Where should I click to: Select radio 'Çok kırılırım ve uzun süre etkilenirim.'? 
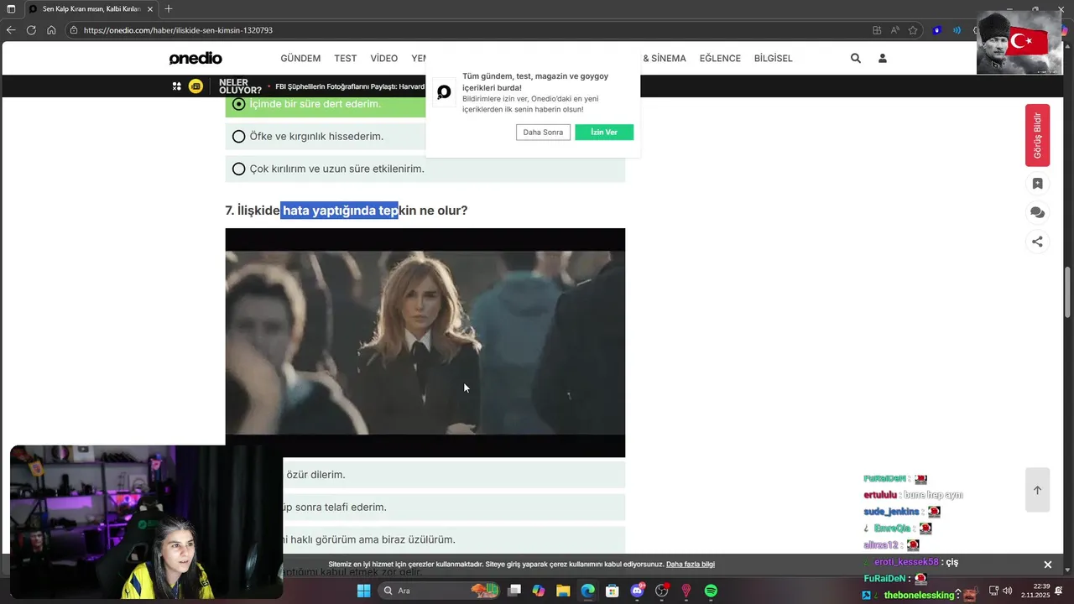pyautogui.click(x=239, y=169)
